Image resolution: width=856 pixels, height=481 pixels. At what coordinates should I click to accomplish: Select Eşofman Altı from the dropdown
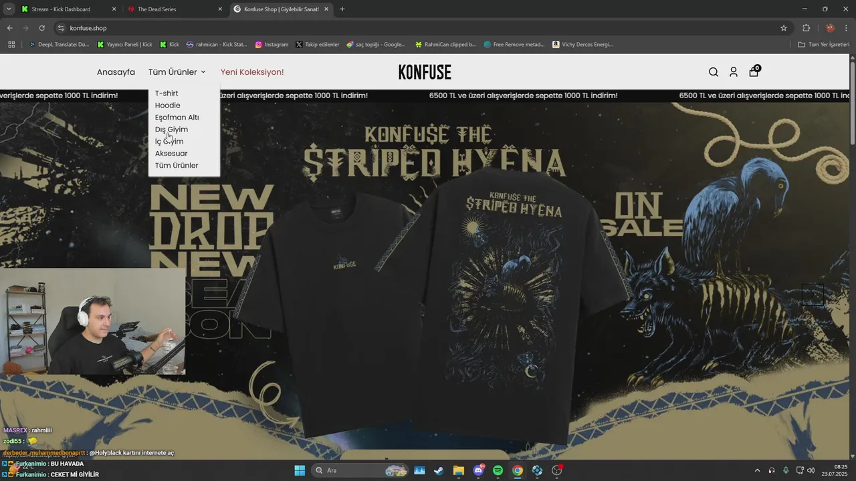point(177,118)
